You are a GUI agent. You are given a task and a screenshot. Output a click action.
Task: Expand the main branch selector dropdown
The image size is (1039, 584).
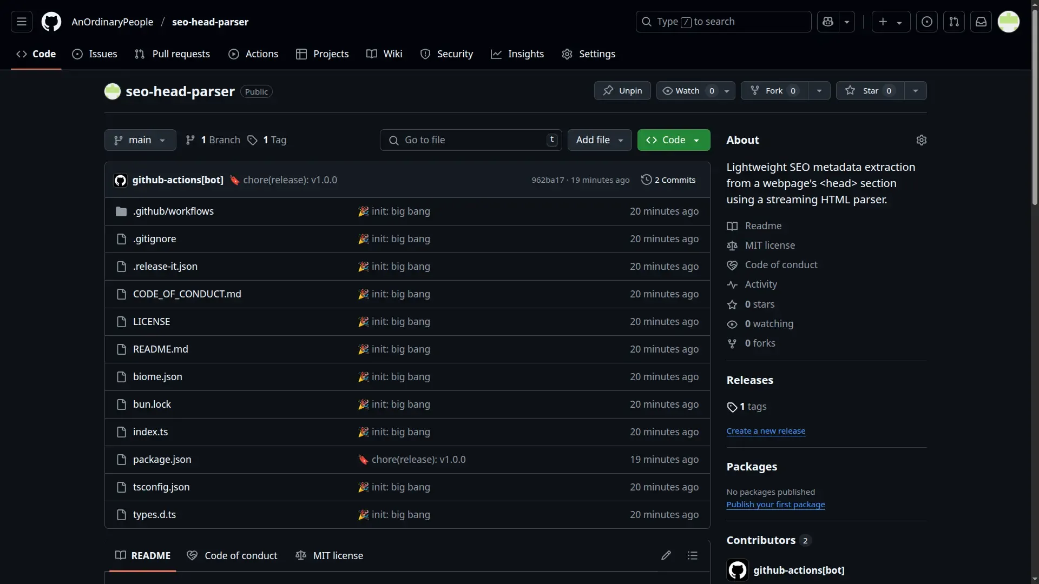click(140, 140)
